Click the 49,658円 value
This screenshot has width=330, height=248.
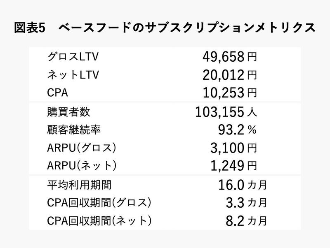click(229, 57)
